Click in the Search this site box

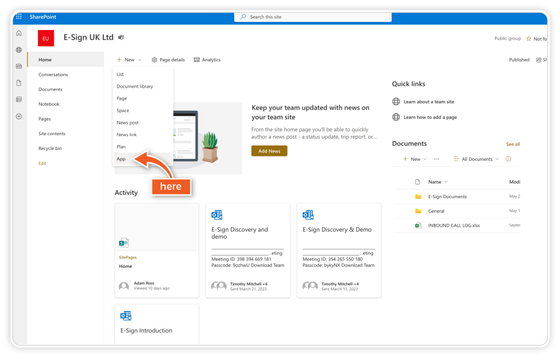pyautogui.click(x=313, y=17)
